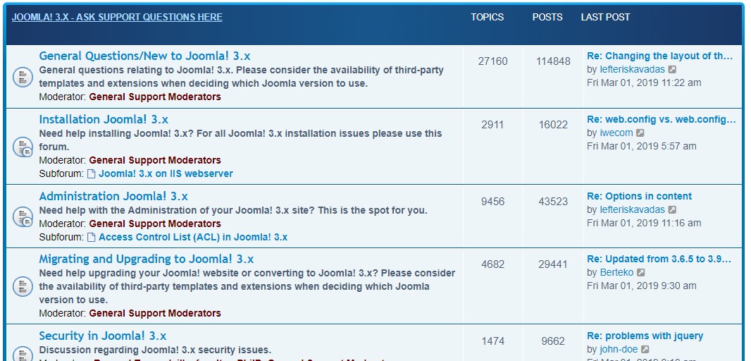Click General Support Moderators under General Questions forum
Screen dimensions: 751x361
(x=155, y=97)
